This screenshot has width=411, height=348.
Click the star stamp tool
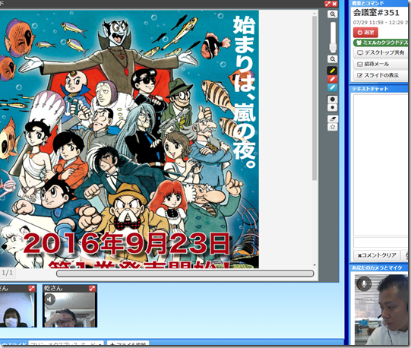coord(332,127)
